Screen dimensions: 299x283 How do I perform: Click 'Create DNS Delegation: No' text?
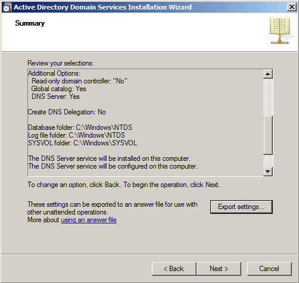(67, 112)
